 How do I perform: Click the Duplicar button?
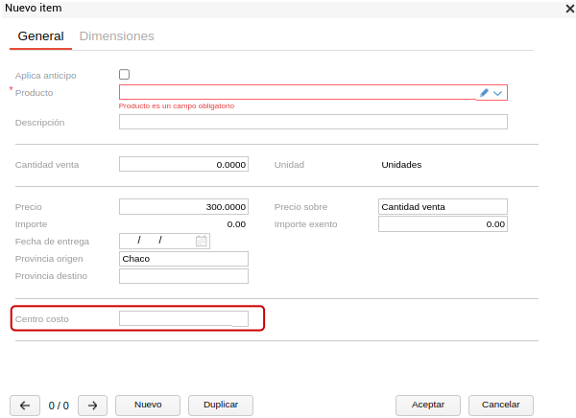(x=221, y=406)
